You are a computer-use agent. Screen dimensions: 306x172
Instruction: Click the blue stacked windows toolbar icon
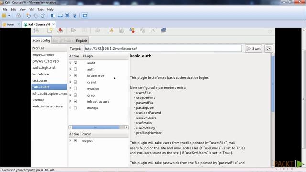click(164, 30)
